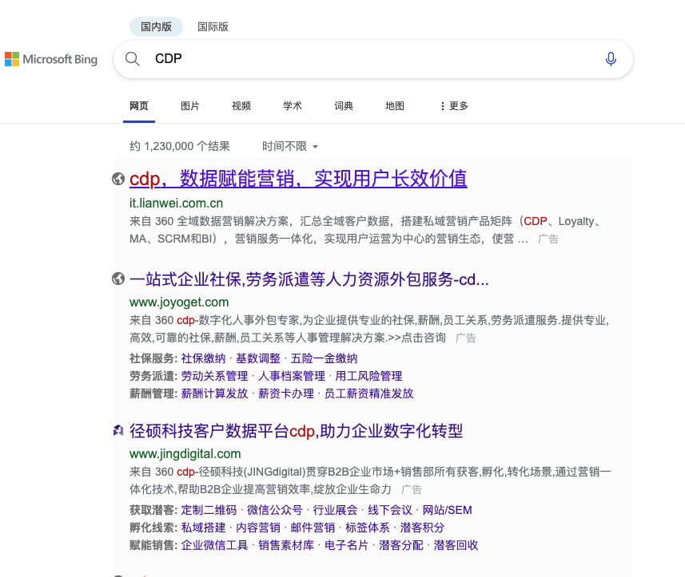This screenshot has height=577, width=685.
Task: Click the 网站/SEM sublink
Action: pos(448,510)
